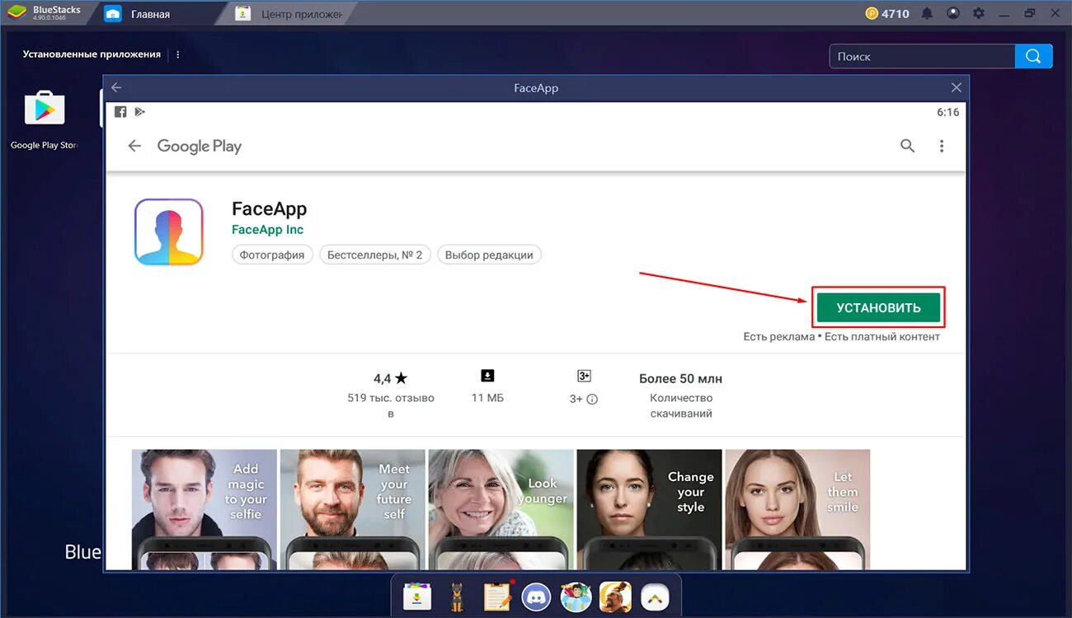The height and width of the screenshot is (618, 1072).
Task: Click the 519 тыс. отзывов text
Action: pyautogui.click(x=391, y=405)
